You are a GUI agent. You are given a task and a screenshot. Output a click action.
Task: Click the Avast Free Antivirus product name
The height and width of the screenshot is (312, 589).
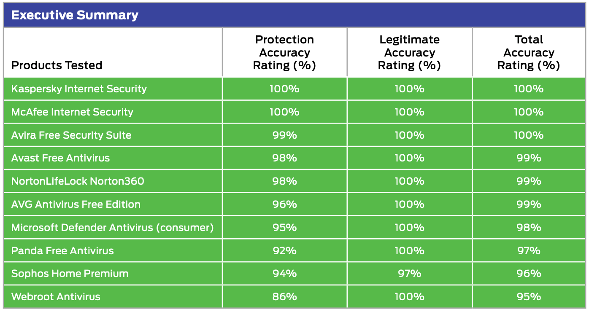60,158
